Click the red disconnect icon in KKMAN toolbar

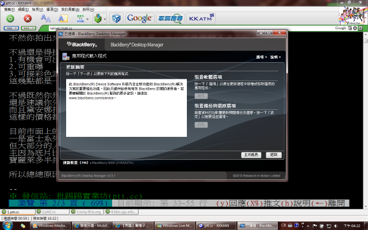(28, 18)
